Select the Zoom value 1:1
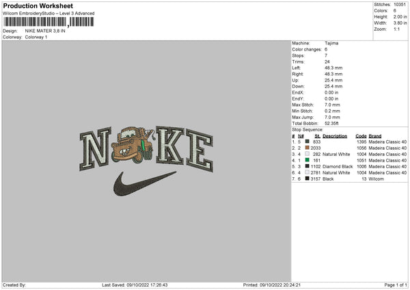Viewport: 410px width, 290px height. (396, 29)
